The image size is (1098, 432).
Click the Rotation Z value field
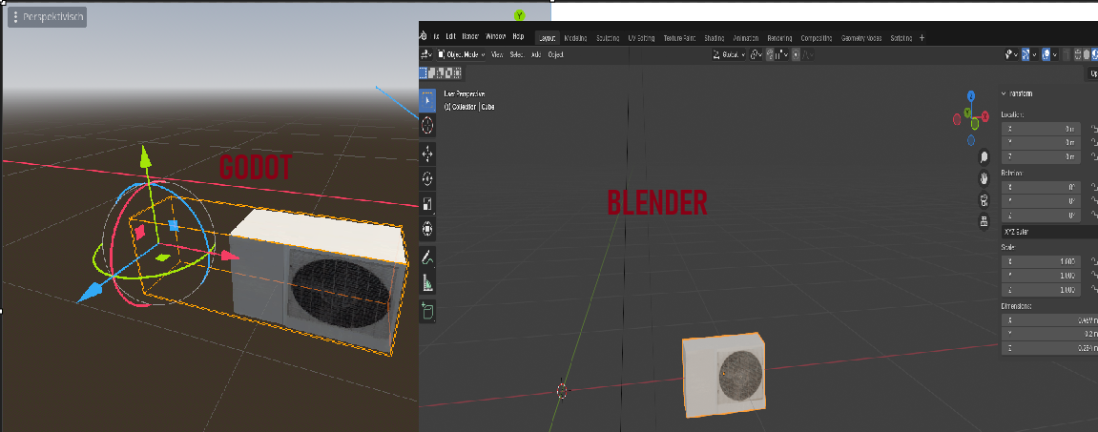1044,216
